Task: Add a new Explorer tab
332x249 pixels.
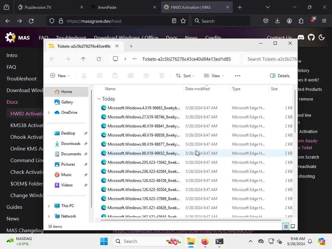Action: click(131, 46)
